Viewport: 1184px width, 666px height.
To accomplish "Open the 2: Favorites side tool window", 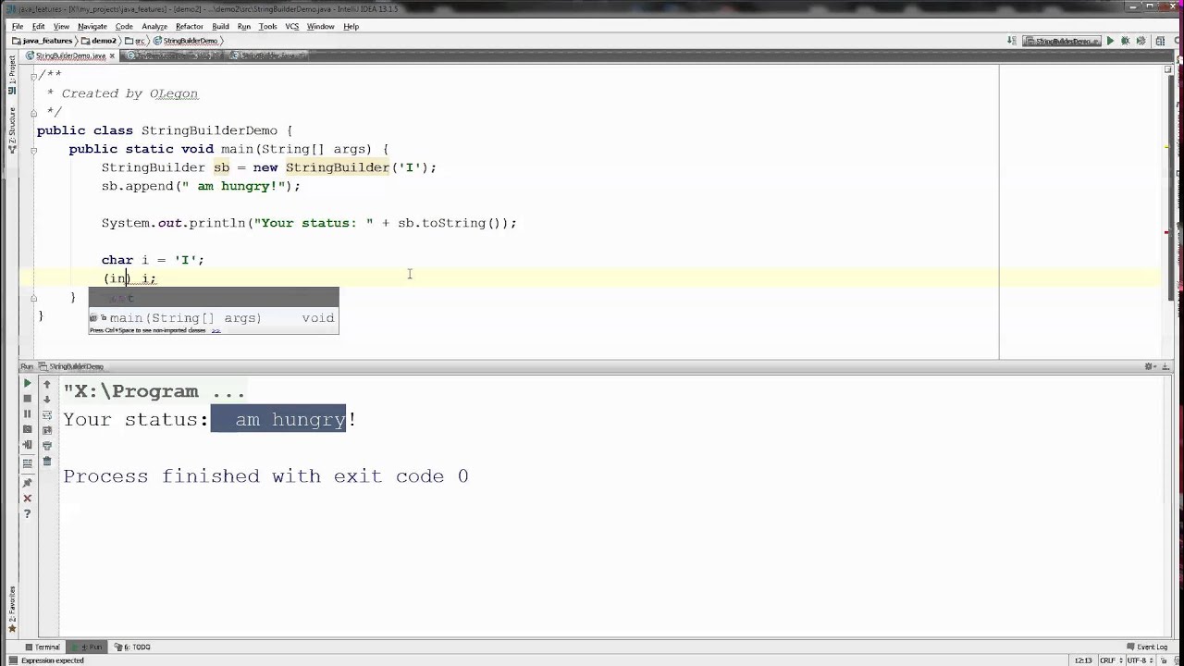I will 12,609.
